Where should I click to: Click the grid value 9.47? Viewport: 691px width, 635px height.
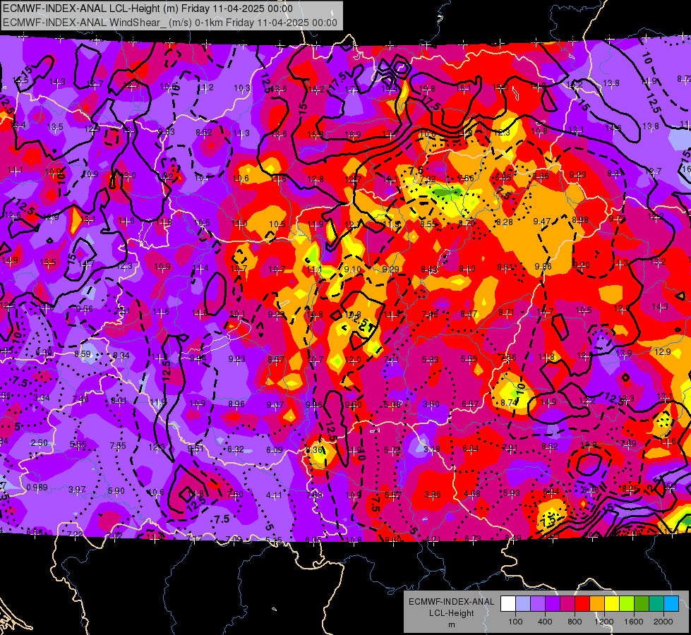click(x=541, y=221)
